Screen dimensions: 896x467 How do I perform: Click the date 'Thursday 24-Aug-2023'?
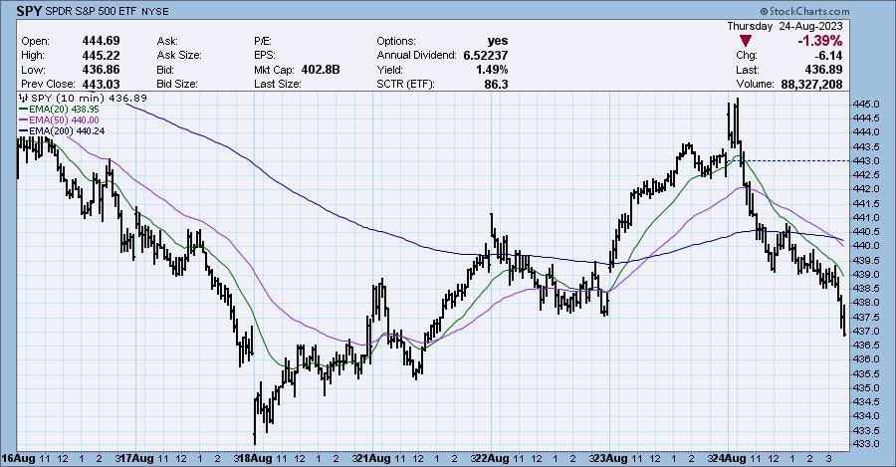pyautogui.click(x=784, y=26)
